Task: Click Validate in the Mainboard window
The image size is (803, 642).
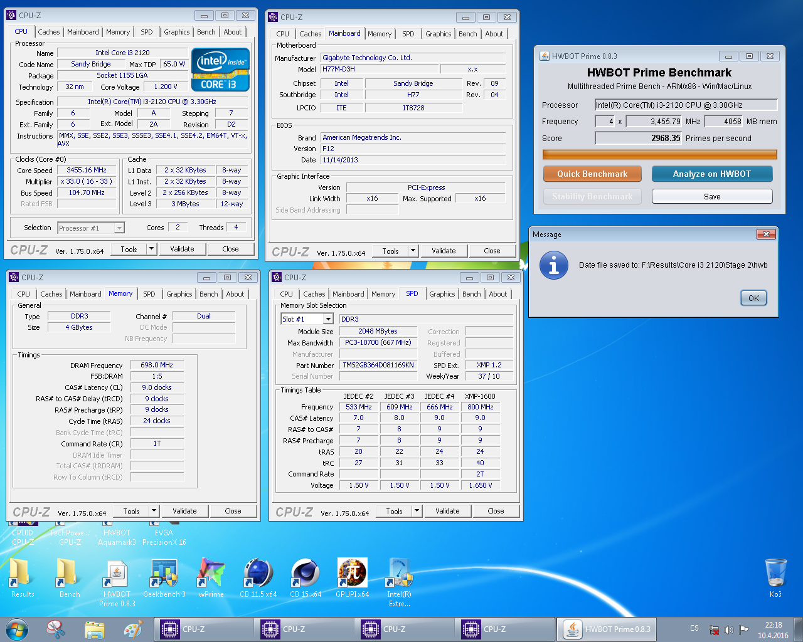Action: pos(444,251)
